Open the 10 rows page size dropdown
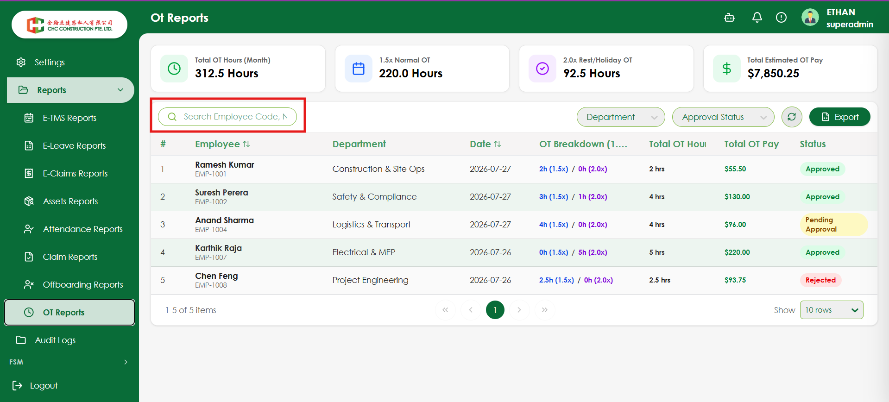The height and width of the screenshot is (402, 889). point(832,310)
